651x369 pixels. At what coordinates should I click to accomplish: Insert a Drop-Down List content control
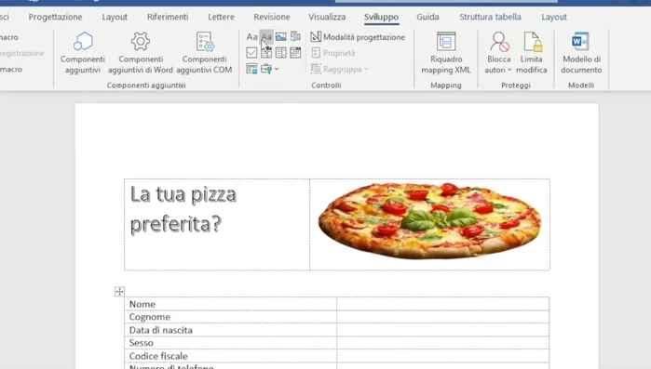tap(280, 53)
